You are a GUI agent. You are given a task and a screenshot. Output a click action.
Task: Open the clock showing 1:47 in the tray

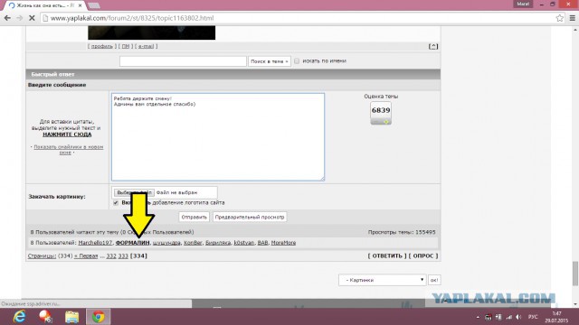pos(556,317)
